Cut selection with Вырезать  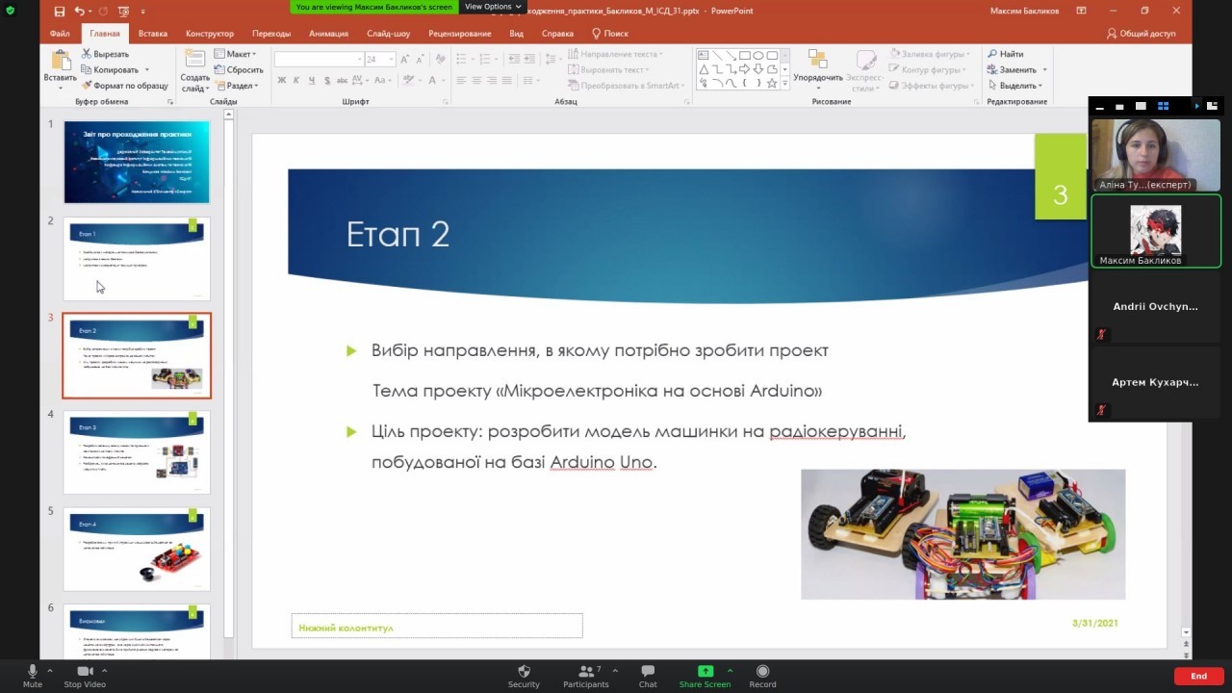[x=104, y=54]
